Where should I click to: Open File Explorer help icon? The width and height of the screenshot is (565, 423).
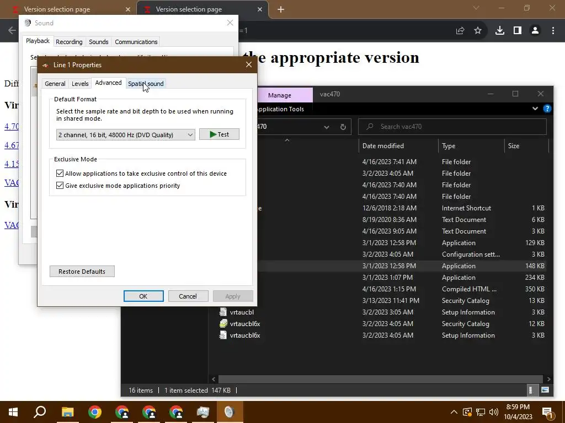pyautogui.click(x=547, y=109)
